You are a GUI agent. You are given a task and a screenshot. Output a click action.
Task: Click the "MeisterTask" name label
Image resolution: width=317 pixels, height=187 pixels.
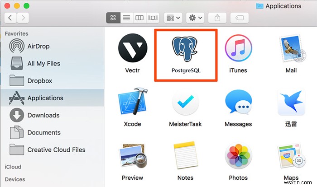[x=185, y=124]
